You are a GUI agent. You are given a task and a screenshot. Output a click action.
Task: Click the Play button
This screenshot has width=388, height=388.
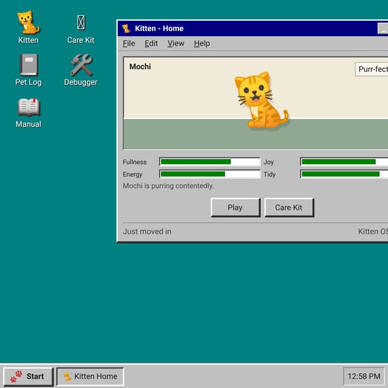point(235,208)
